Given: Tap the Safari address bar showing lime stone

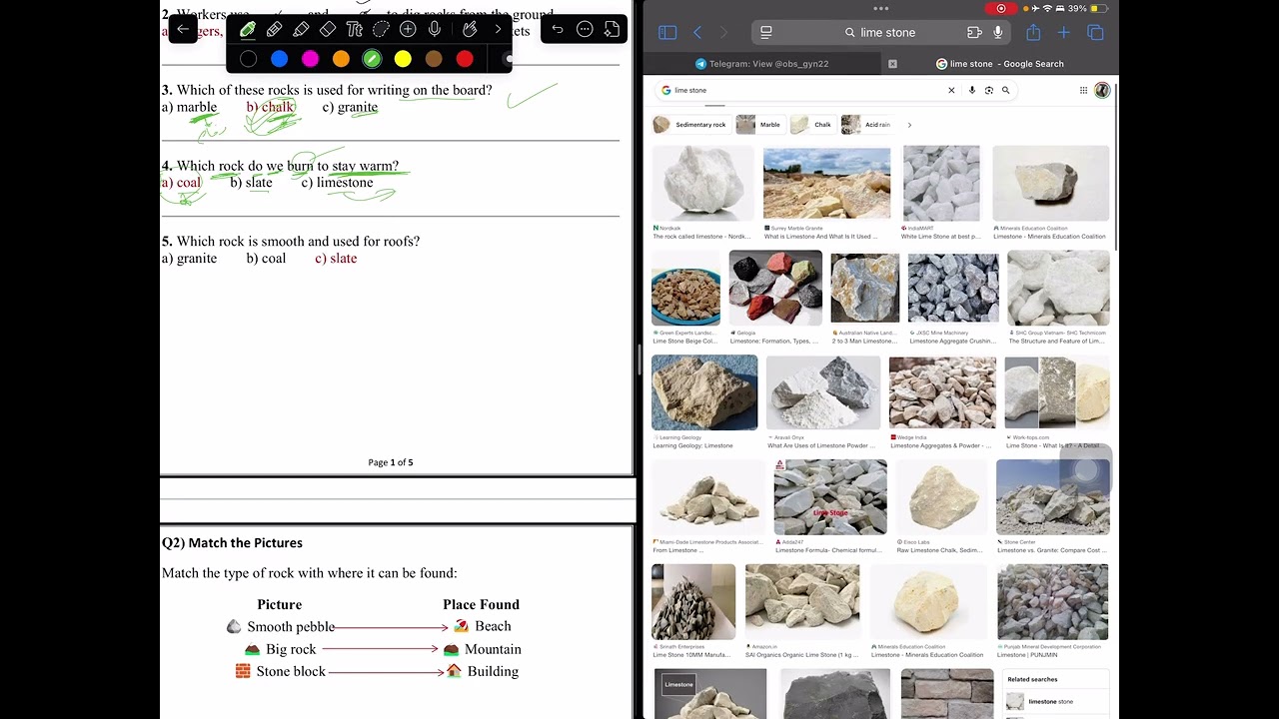Looking at the screenshot, I should 879,33.
